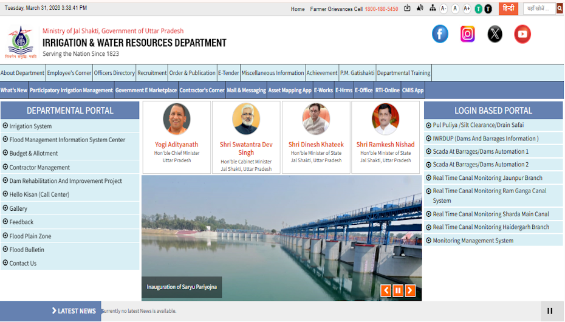Open Pul Puliya /Silt Clearance/Drain Safai
The height and width of the screenshot is (322, 565).
(x=478, y=125)
